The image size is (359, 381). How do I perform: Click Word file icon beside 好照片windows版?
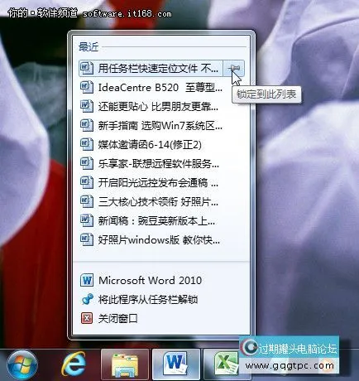point(87,240)
